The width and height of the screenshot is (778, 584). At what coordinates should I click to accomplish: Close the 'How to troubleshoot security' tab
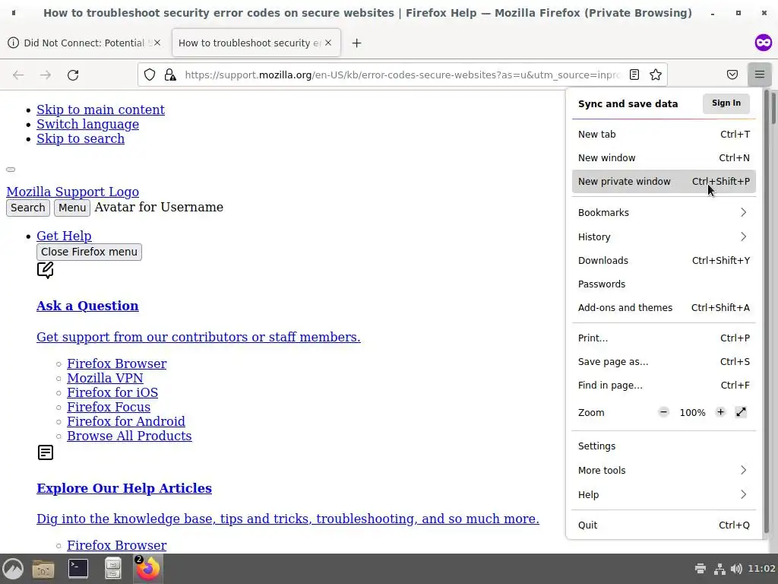point(328,43)
